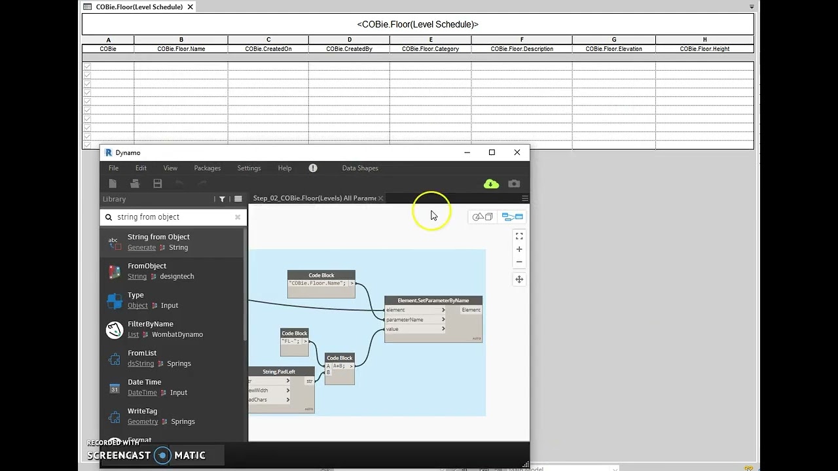
Task: Click the value input port chevron
Action: [x=443, y=329]
